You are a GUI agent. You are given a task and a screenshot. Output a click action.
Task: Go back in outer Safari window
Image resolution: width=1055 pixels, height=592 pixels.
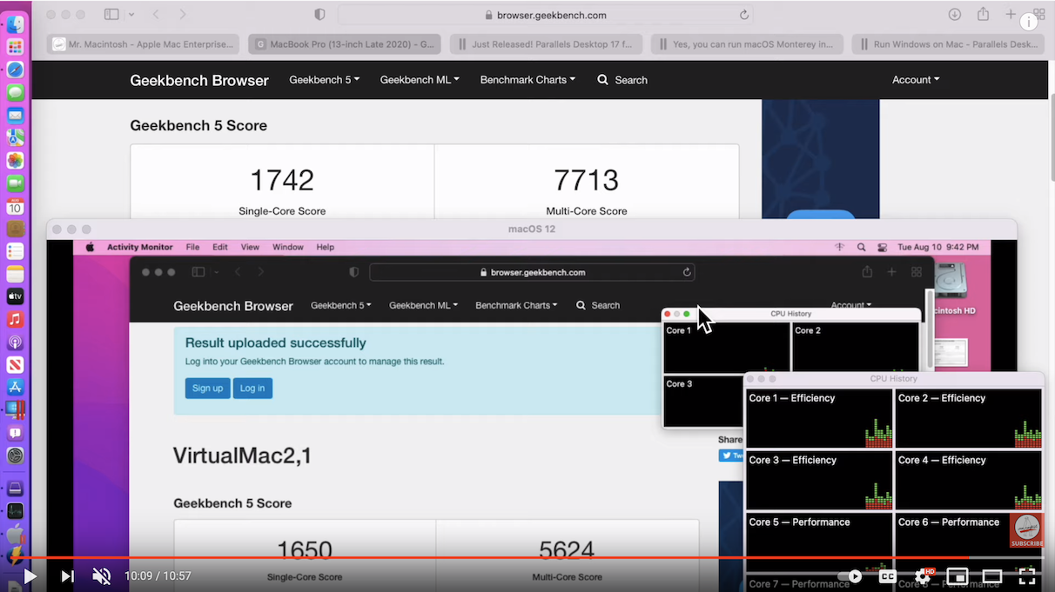156,15
